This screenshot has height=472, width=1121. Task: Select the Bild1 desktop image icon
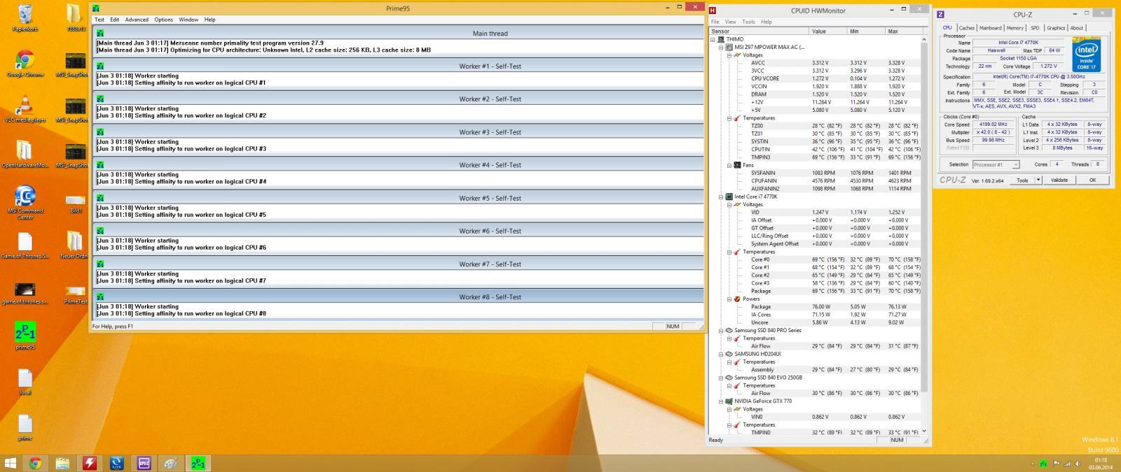(x=75, y=201)
